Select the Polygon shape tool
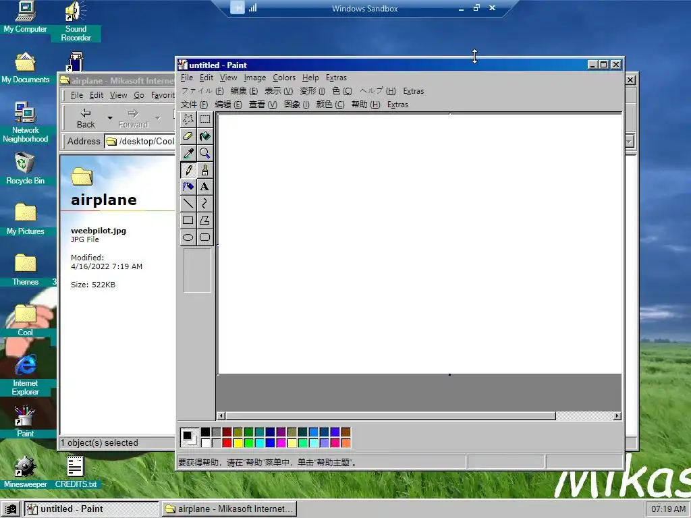This screenshot has width=691, height=518. pyautogui.click(x=204, y=221)
